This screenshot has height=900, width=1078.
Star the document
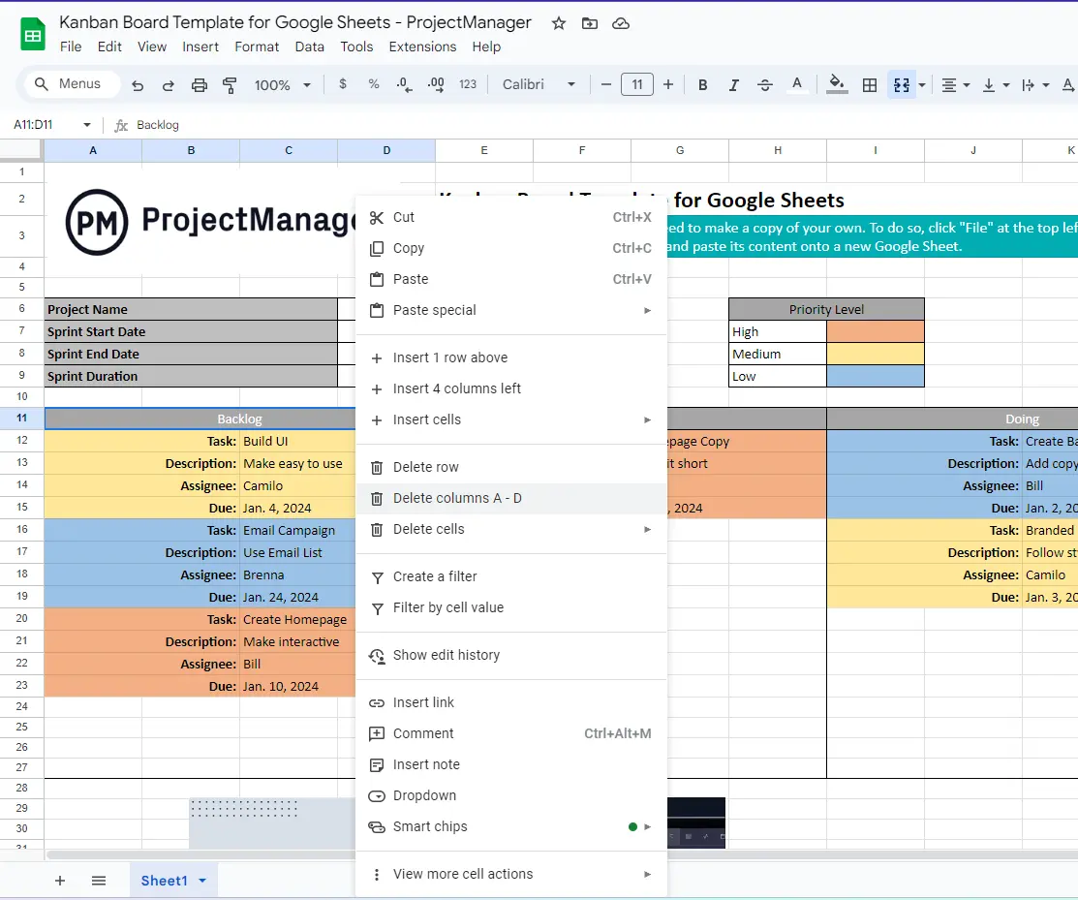pyautogui.click(x=558, y=23)
